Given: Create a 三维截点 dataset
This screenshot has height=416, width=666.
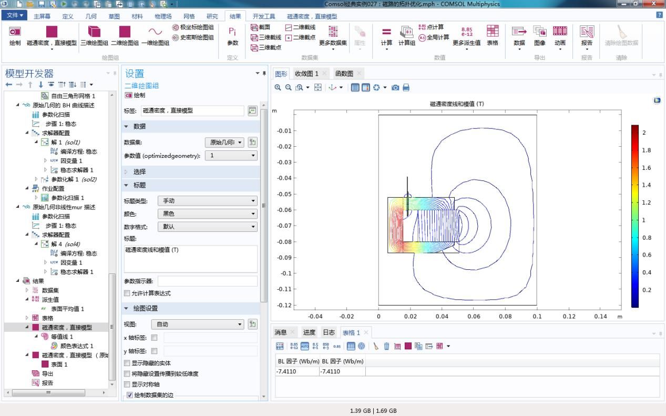Looking at the screenshot, I should (x=266, y=47).
